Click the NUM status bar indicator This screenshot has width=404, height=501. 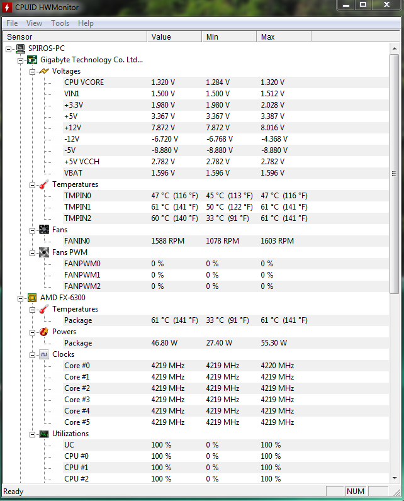coord(356,492)
